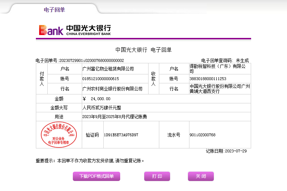This screenshot has height=191, width=287.
Task: Click the 金额大写 label cell
Action: (x=59, y=108)
